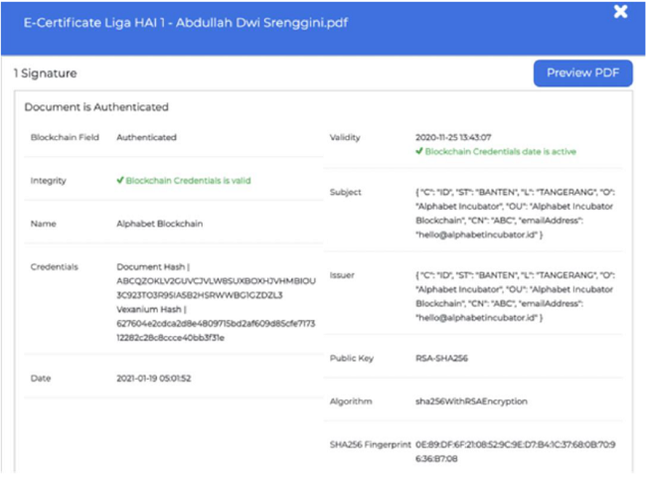Viewport: 646px width, 481px height.
Task: Select the validity timestamp 2020-11-25 13:43:07
Action: (x=453, y=138)
